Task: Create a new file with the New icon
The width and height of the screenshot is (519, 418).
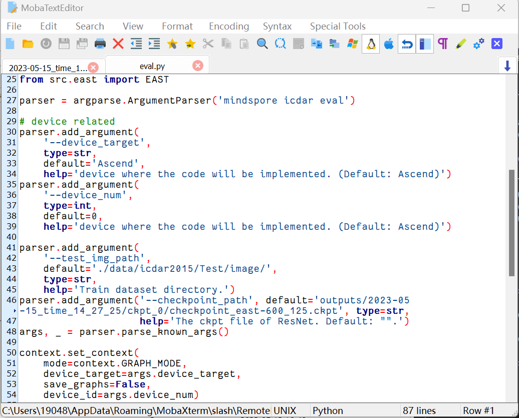Action: [x=10, y=44]
